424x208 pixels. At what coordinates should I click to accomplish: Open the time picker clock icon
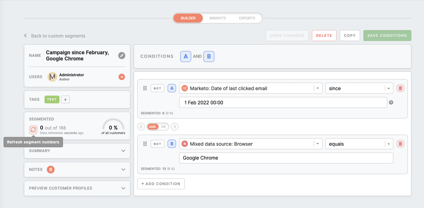(x=391, y=102)
